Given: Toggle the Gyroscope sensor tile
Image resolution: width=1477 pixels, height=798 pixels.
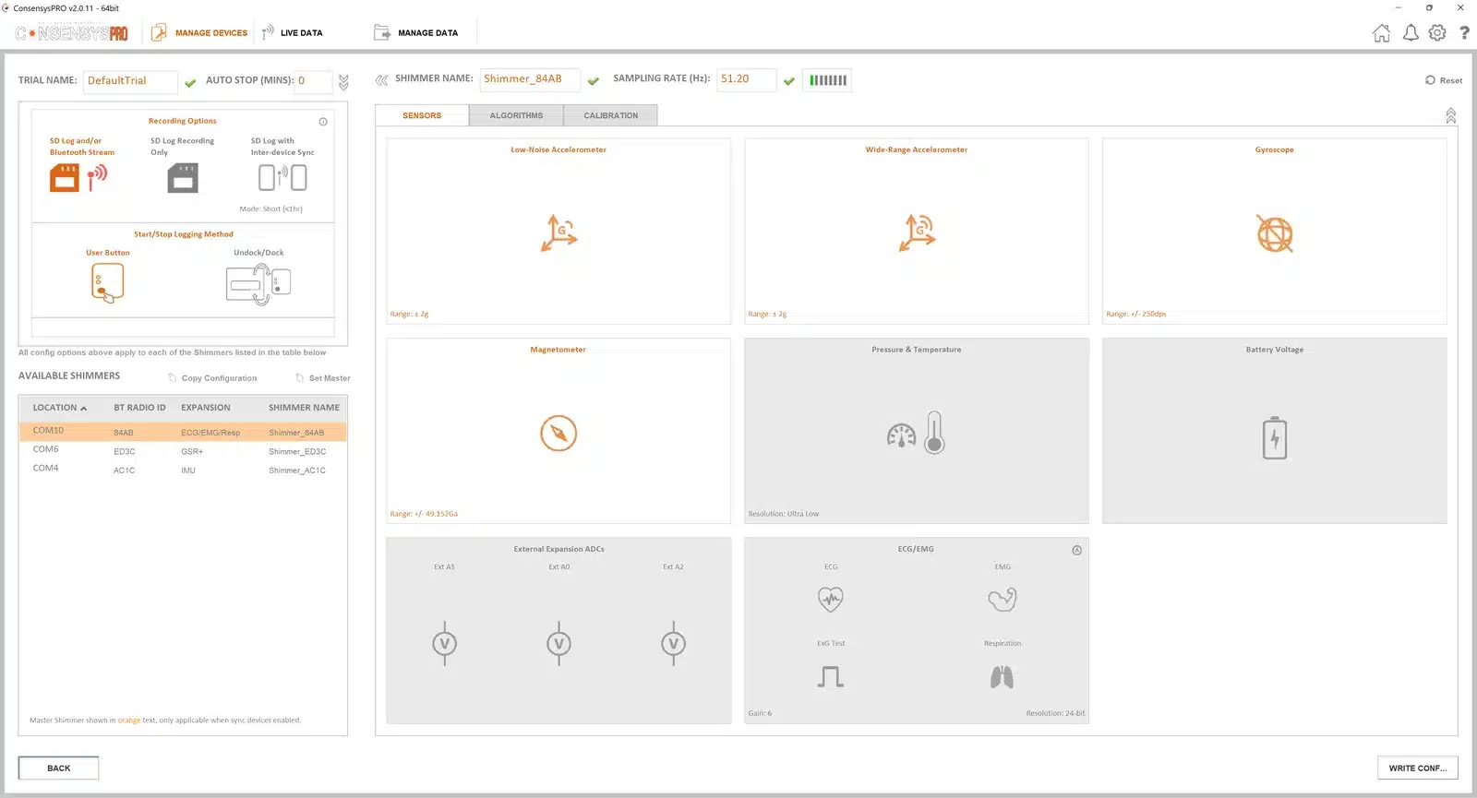Looking at the screenshot, I should pos(1274,231).
